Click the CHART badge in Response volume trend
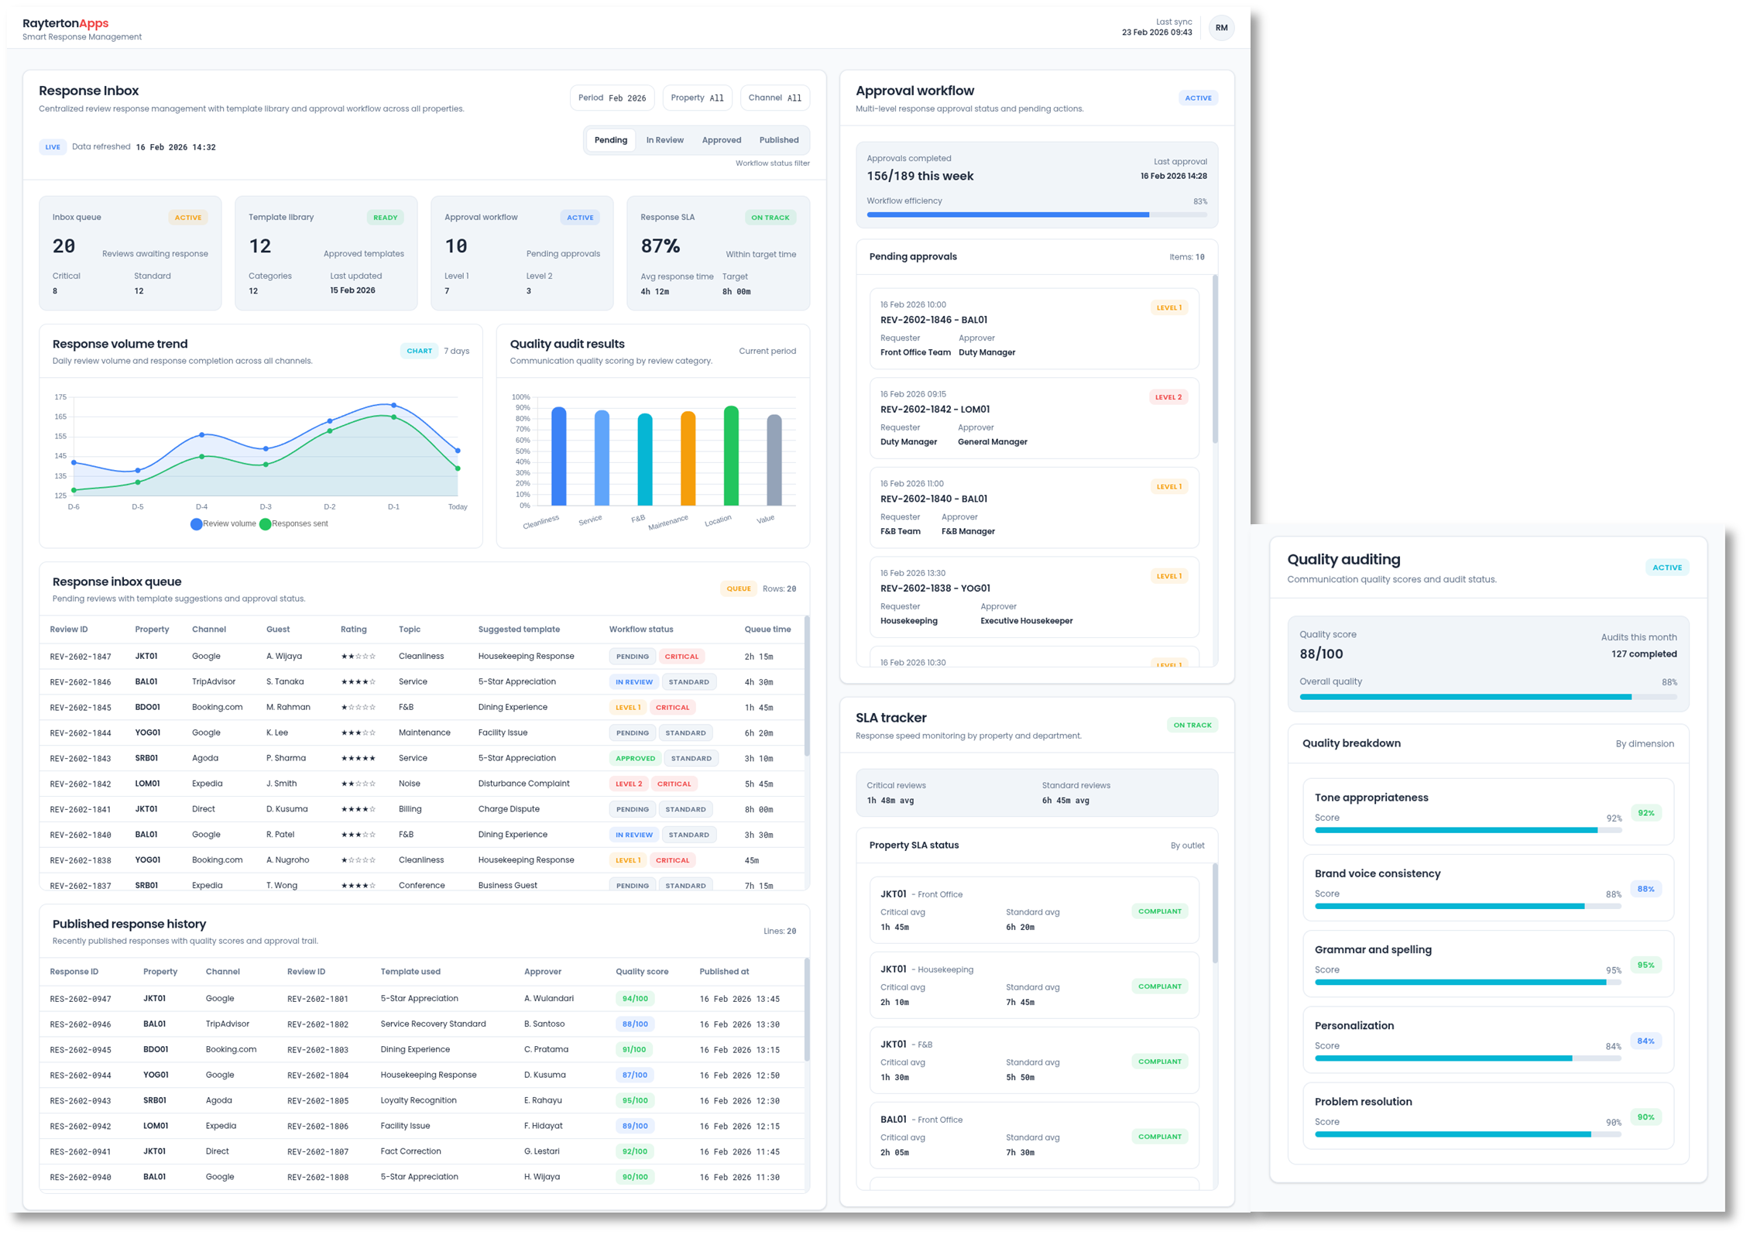Viewport: 1750px width, 1235px height. [x=420, y=350]
